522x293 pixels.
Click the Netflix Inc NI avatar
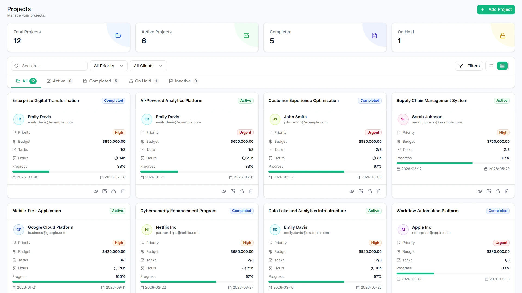pyautogui.click(x=147, y=230)
